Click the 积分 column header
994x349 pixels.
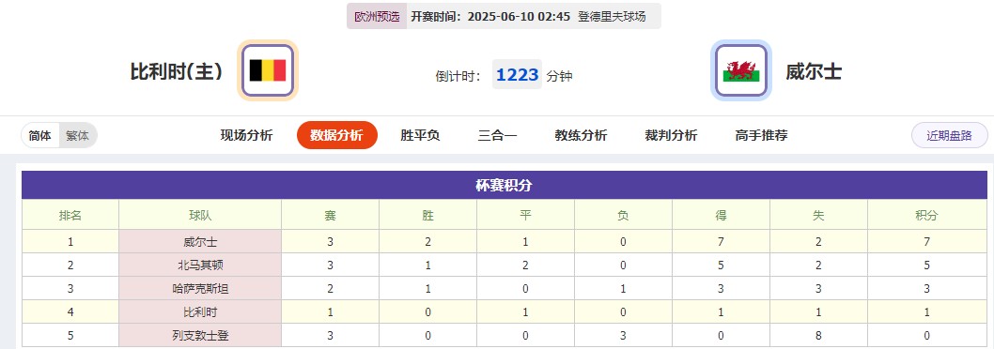(x=926, y=216)
